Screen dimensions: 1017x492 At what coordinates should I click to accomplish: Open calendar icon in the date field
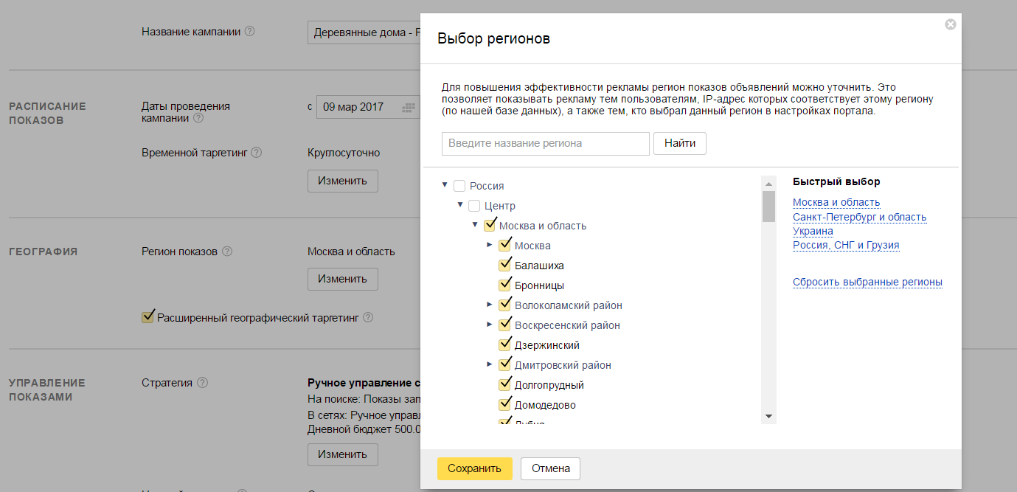point(408,108)
